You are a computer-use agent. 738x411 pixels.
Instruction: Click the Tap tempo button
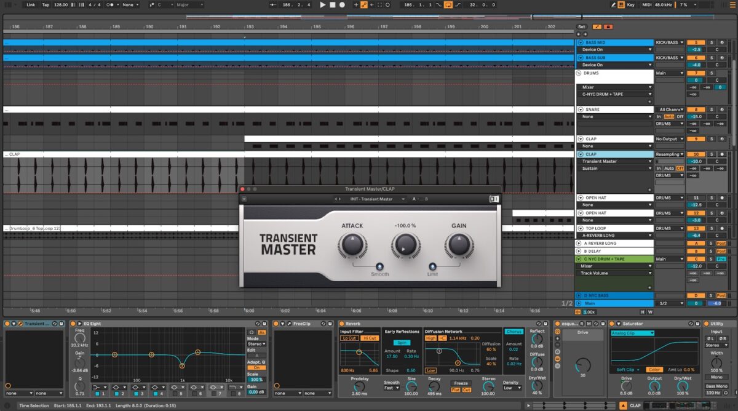pyautogui.click(x=46, y=4)
